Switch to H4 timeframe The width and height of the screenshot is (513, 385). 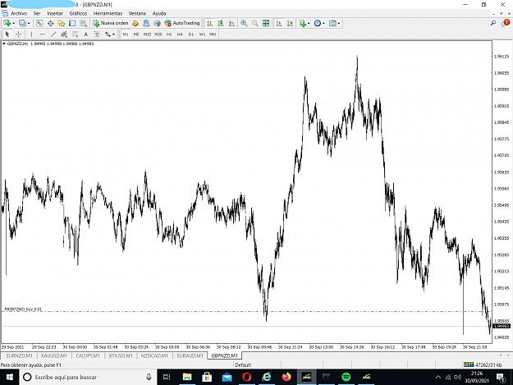pos(180,34)
